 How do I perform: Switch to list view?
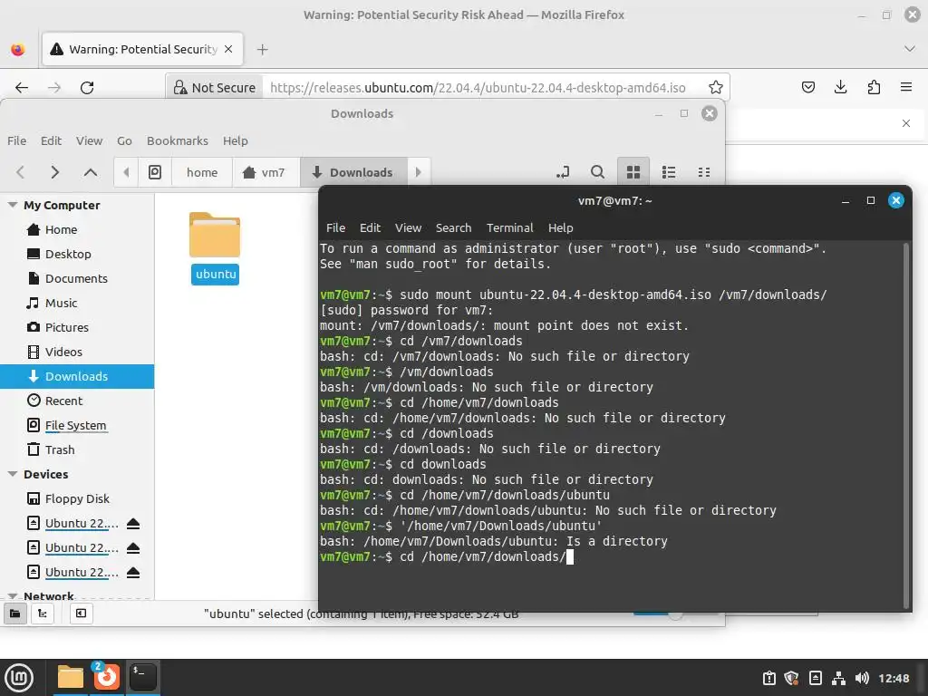click(x=669, y=172)
